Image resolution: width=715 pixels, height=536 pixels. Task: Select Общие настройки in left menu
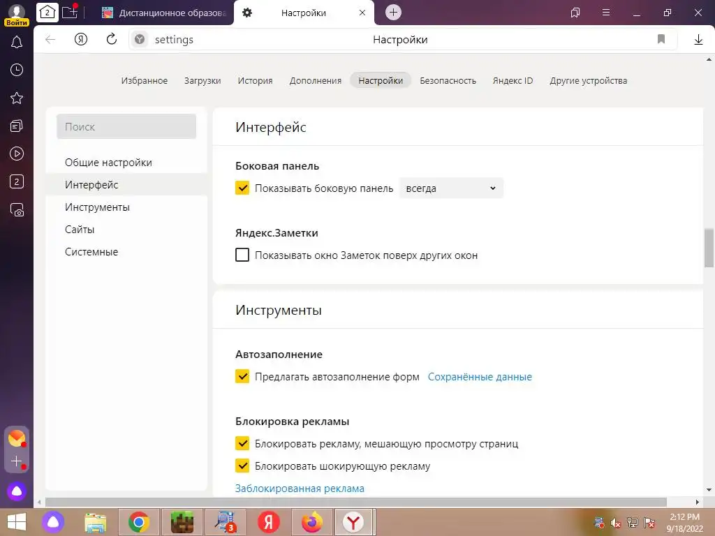[x=126, y=163]
